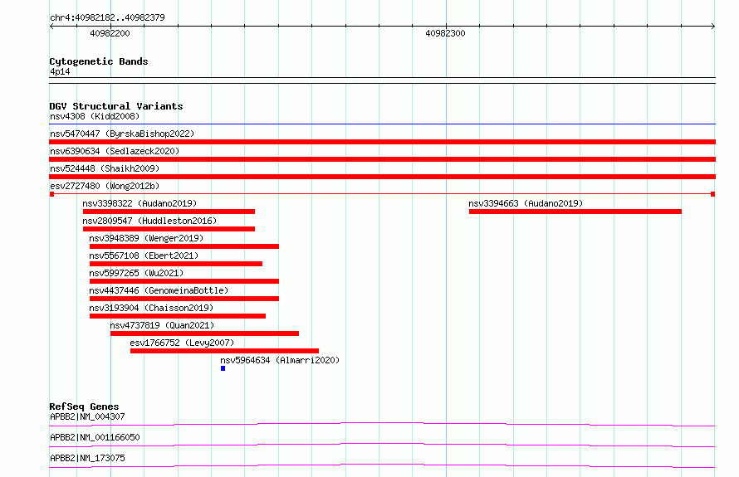Click the nsv524448 red variant bar
The height and width of the screenshot is (477, 739).
[x=382, y=177]
